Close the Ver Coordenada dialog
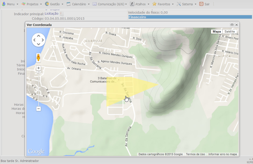Image resolution: width=253 pixels, height=164 pixels. 237,25
